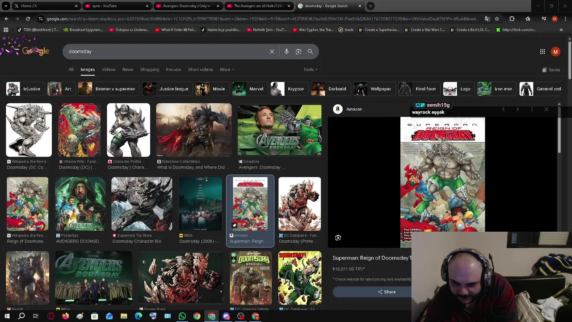Open Windows taskbar search
572x322 pixels.
pos(21,316)
